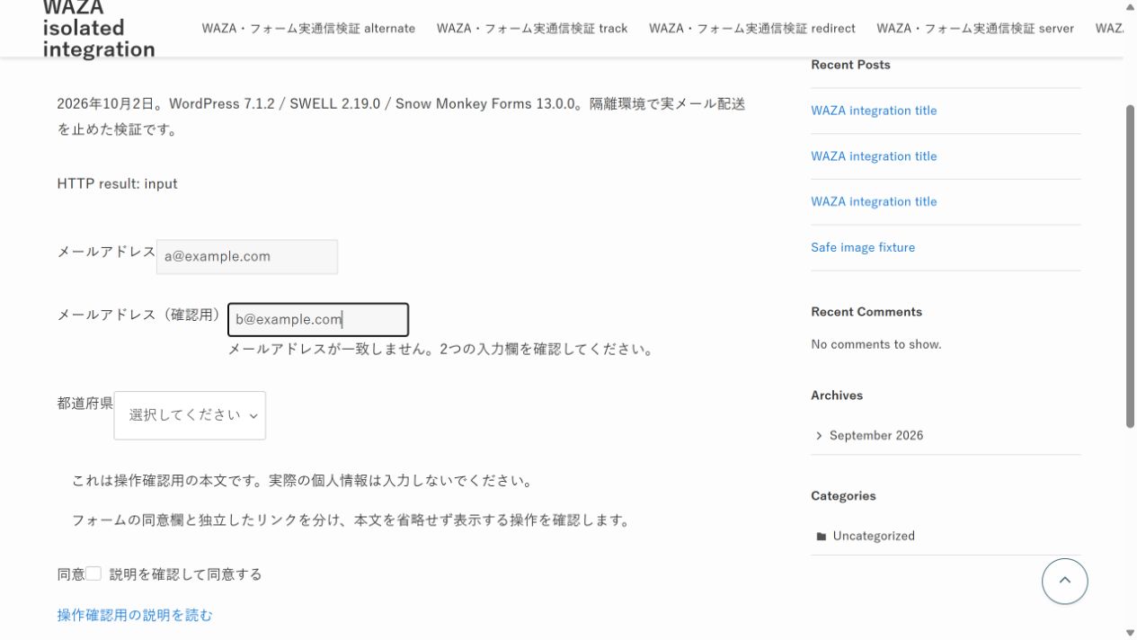Click the scrollbar up arrow

point(1130,6)
